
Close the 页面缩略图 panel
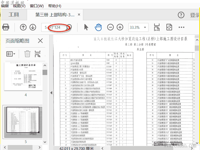coord(40,41)
